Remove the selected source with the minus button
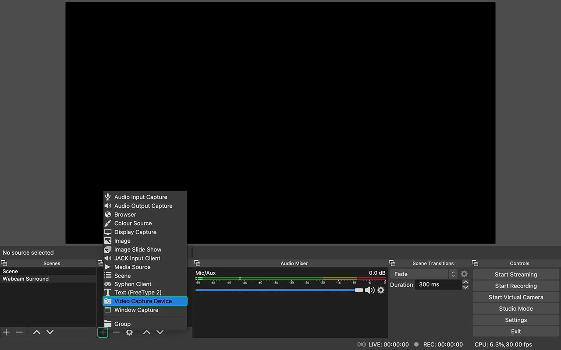 click(116, 332)
